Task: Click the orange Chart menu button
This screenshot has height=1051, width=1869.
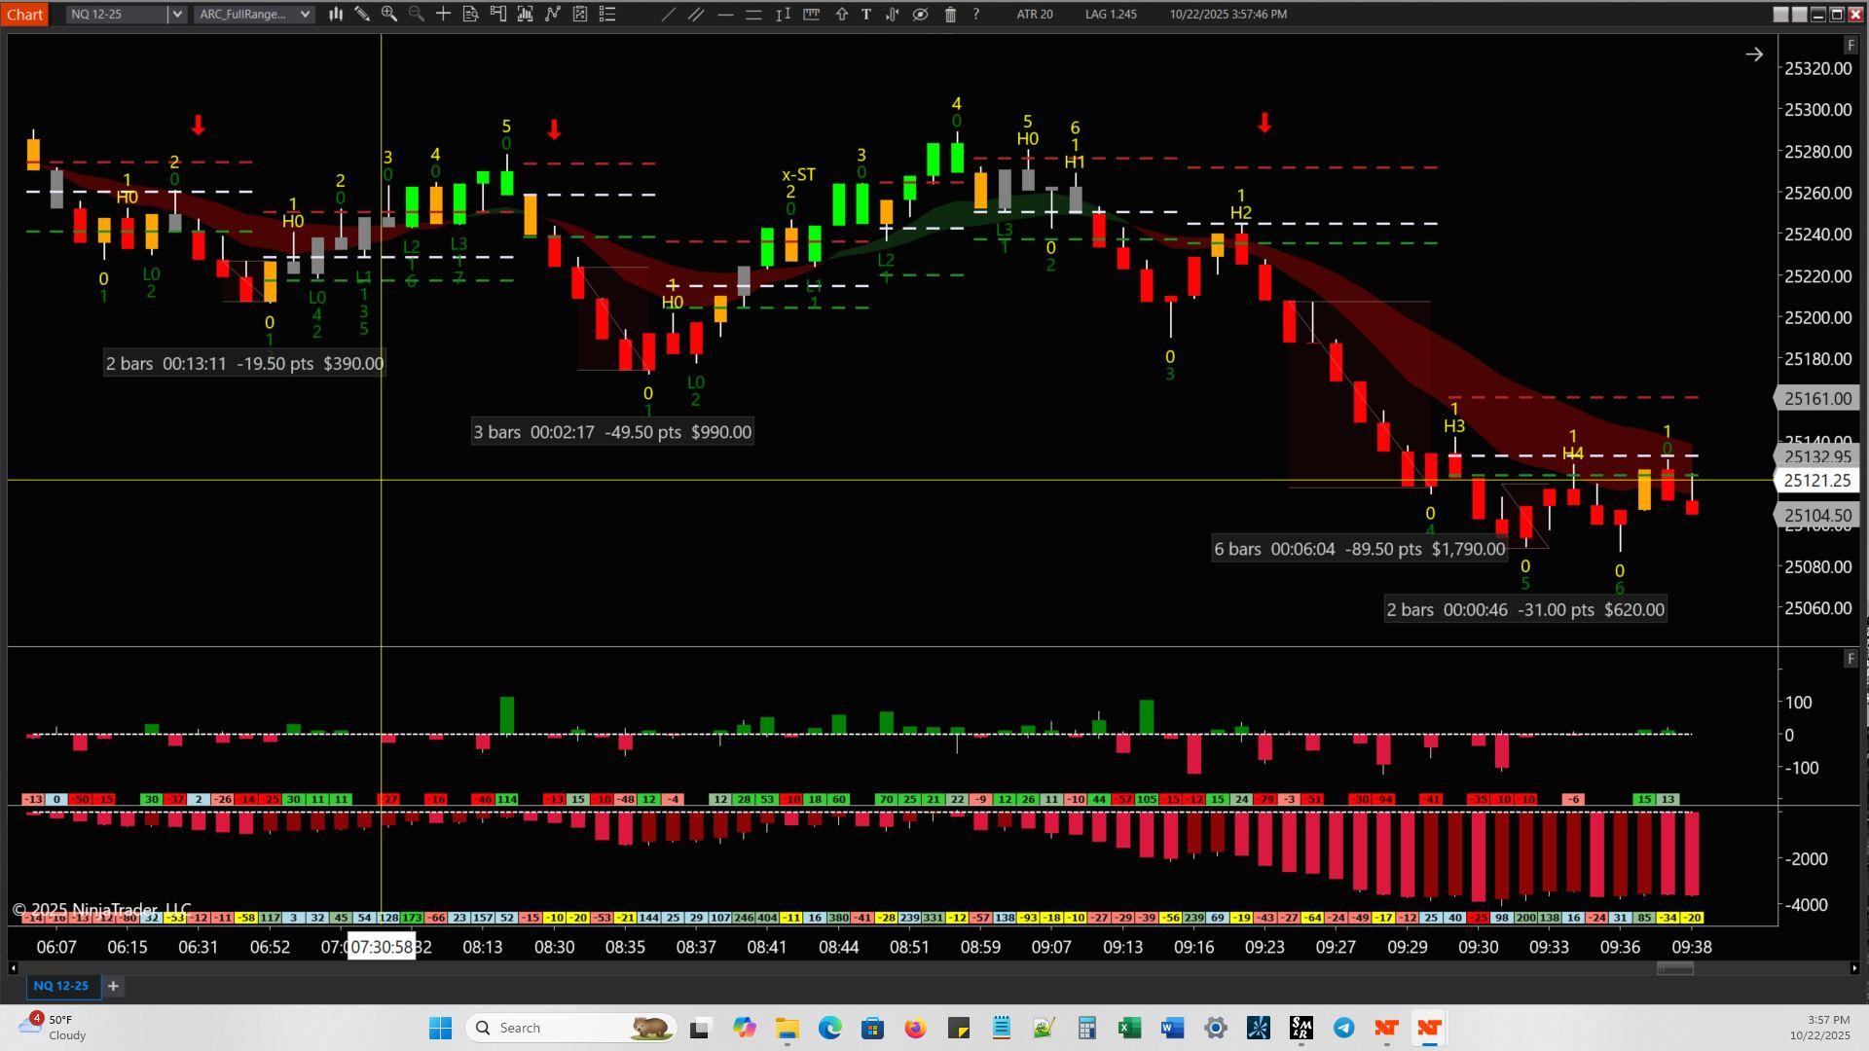Action: [x=24, y=14]
